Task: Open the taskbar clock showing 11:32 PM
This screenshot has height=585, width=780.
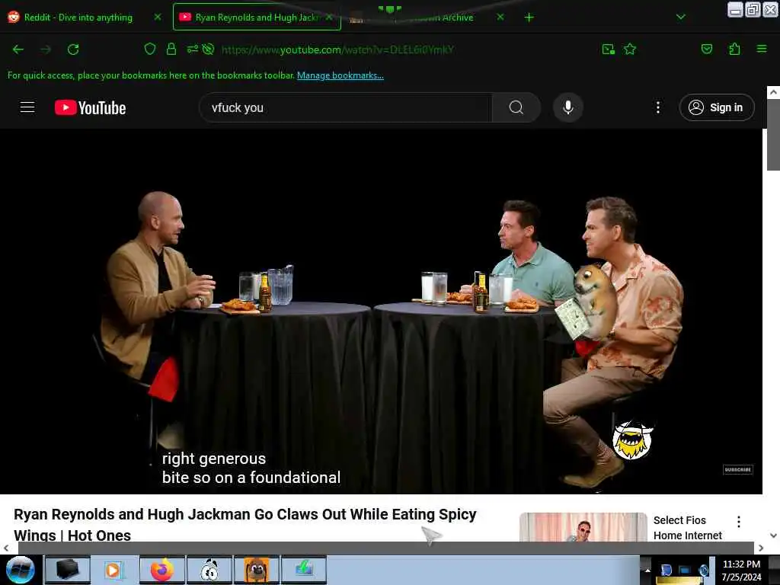Action: (741, 570)
